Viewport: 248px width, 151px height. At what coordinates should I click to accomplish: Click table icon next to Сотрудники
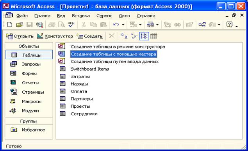point(62,114)
